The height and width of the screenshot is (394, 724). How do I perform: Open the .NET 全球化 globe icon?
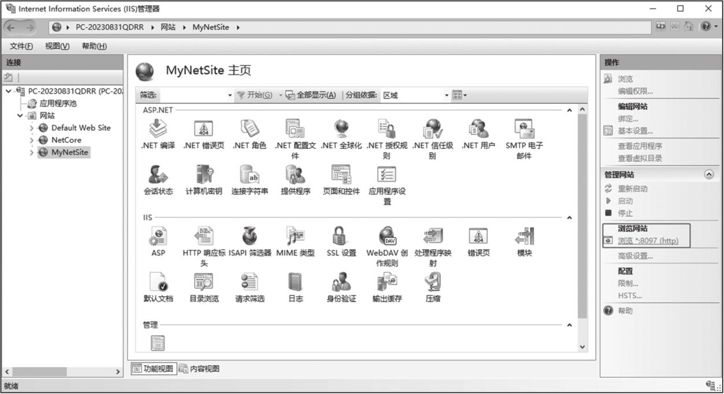click(x=341, y=129)
